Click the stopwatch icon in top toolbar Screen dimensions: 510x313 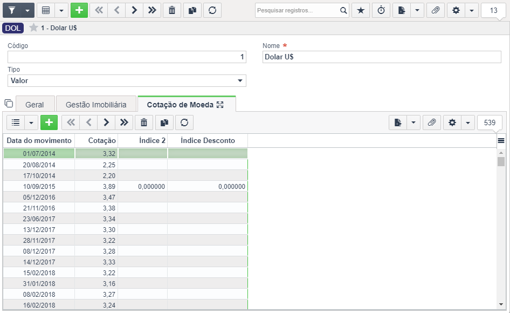(x=381, y=10)
